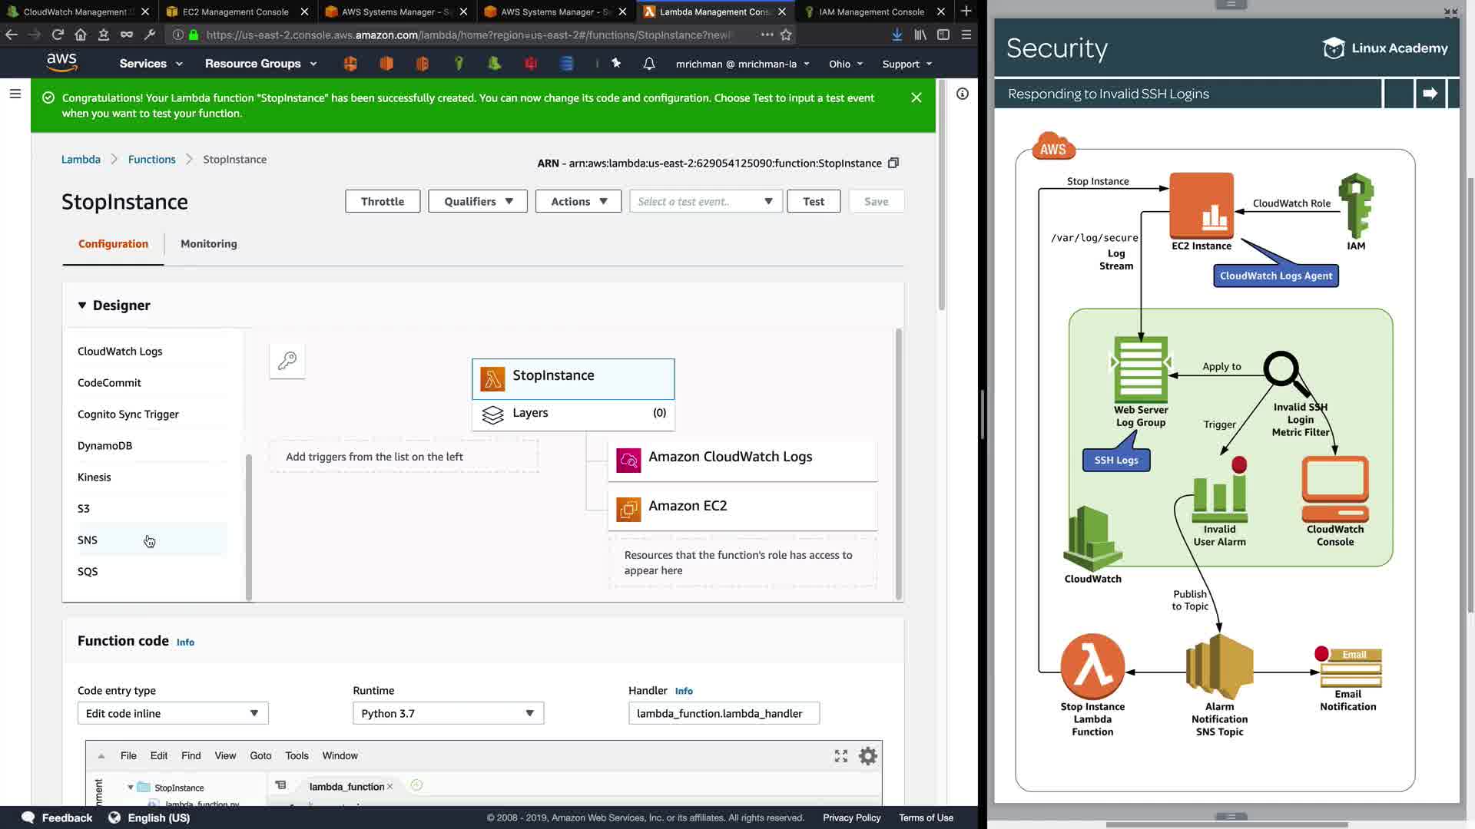Open the notifications bell icon
The image size is (1475, 829).
[649, 64]
